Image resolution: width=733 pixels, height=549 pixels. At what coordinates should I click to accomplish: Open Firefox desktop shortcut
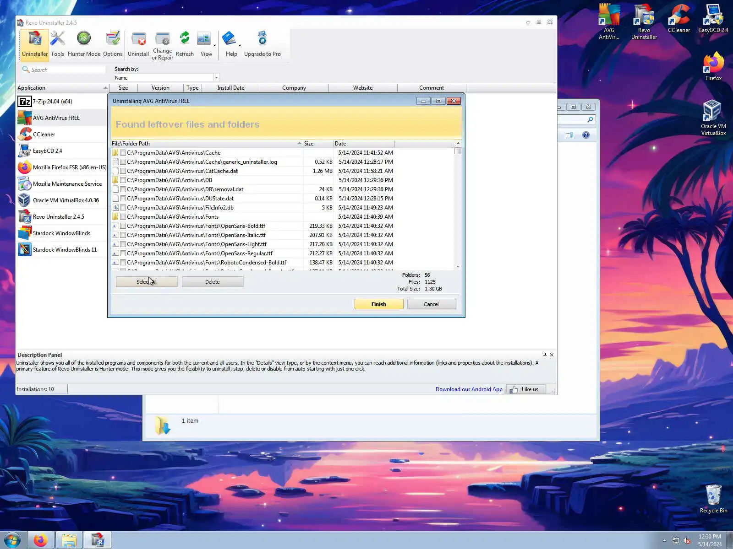713,67
